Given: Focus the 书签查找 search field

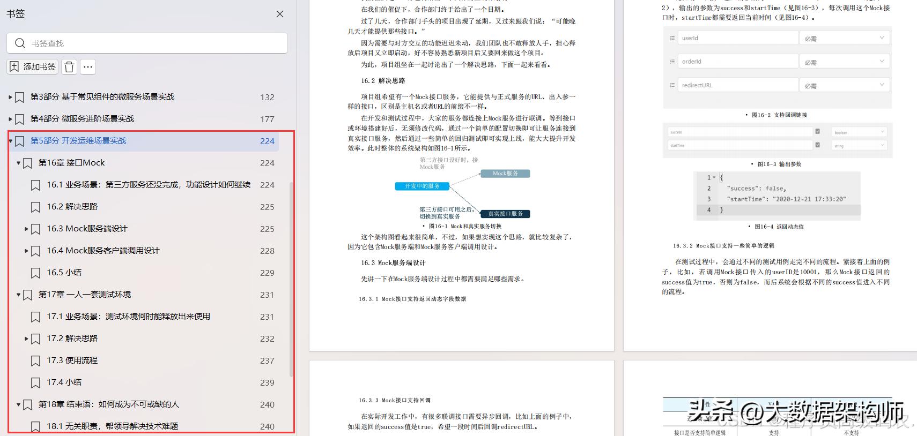Looking at the screenshot, I should 147,43.
